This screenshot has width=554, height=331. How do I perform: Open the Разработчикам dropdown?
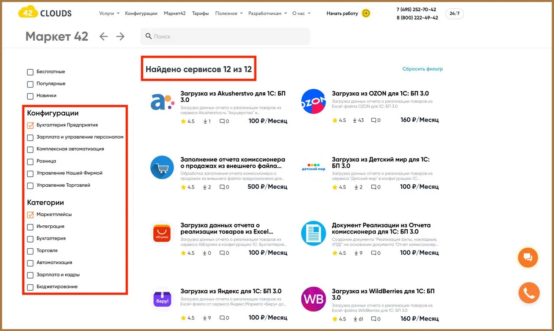pyautogui.click(x=267, y=13)
